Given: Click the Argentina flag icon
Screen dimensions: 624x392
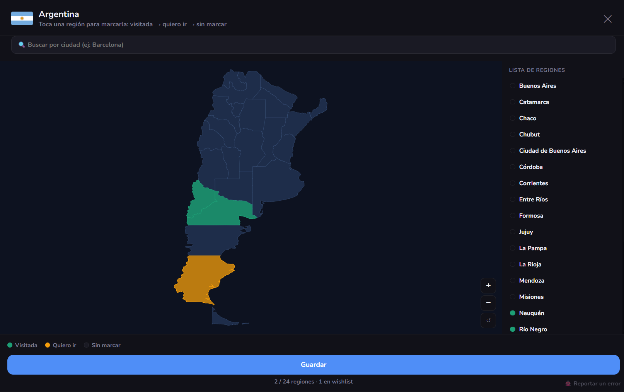Looking at the screenshot, I should click(22, 19).
